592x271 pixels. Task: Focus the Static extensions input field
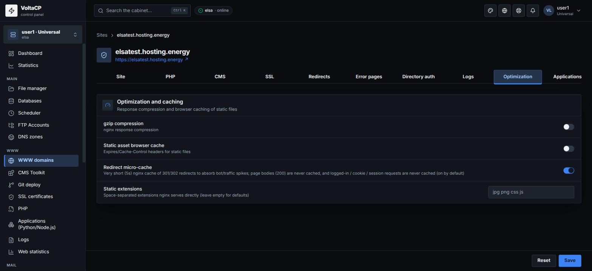(531, 192)
